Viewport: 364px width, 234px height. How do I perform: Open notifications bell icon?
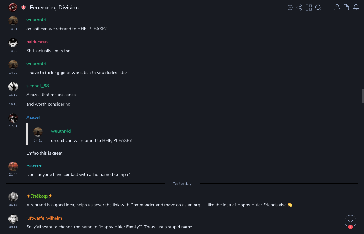(x=356, y=8)
